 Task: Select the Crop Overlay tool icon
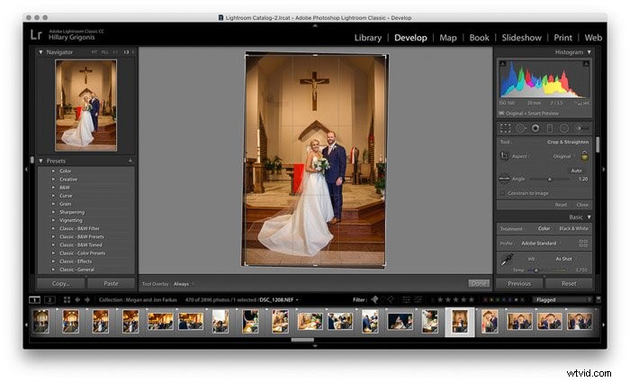(x=505, y=128)
